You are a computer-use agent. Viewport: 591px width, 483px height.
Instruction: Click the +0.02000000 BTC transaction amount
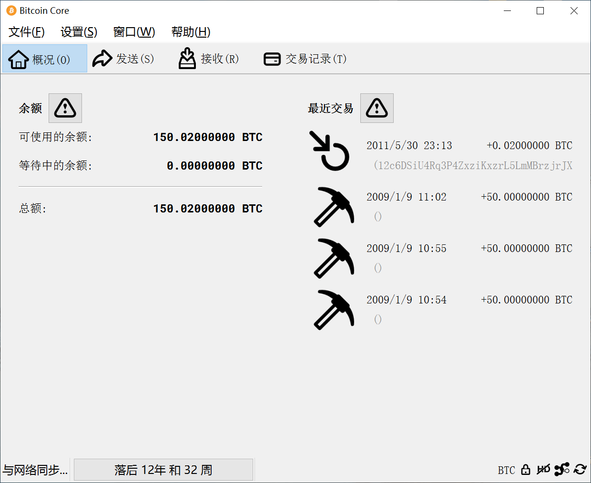(530, 145)
